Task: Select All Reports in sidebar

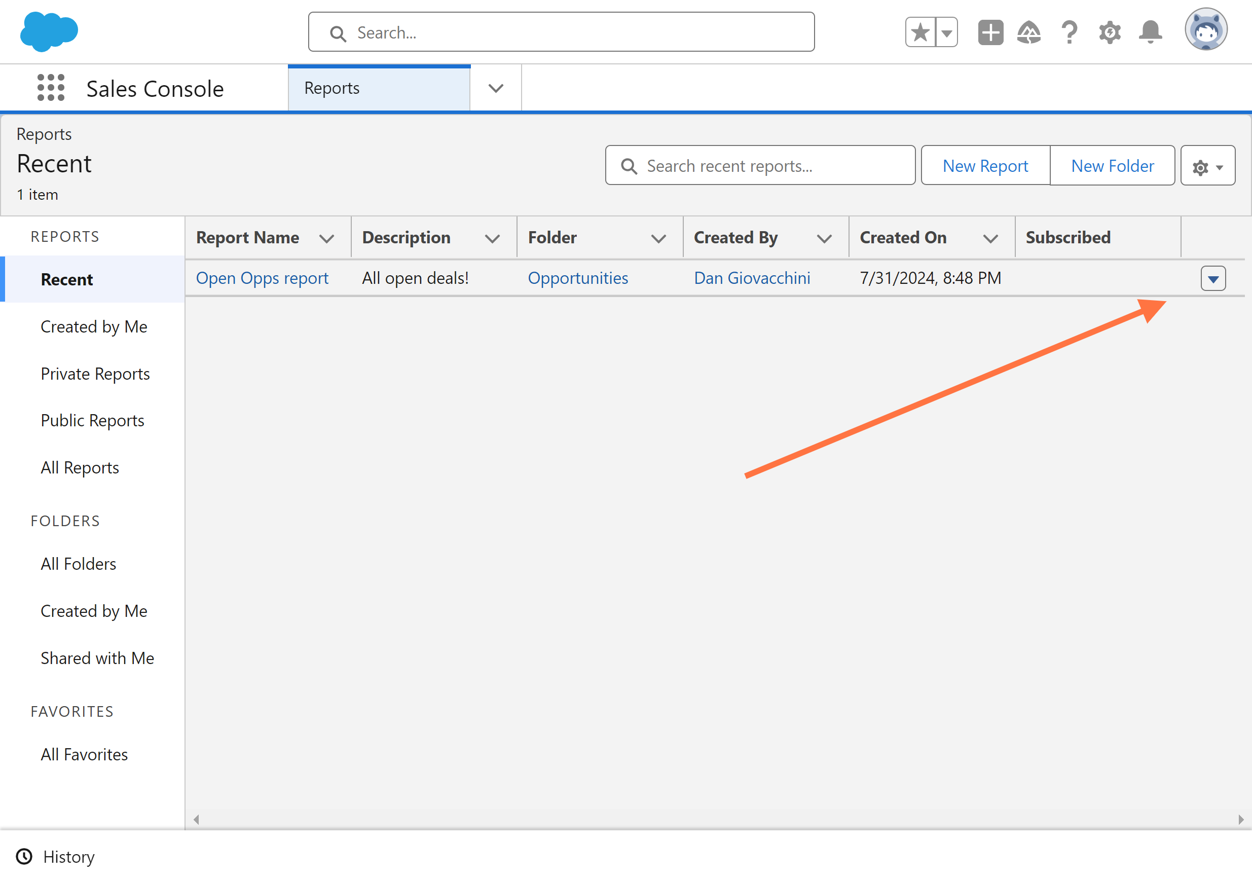Action: pyautogui.click(x=80, y=467)
